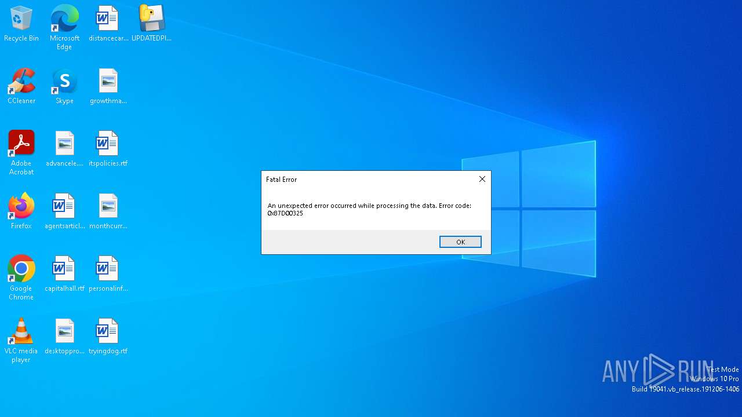The width and height of the screenshot is (742, 417).
Task: Select the Adobe Acrobat shortcut
Action: click(x=21, y=153)
